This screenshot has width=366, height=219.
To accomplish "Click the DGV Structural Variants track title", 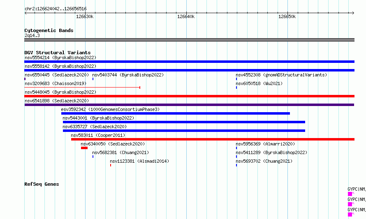I will point(58,53).
